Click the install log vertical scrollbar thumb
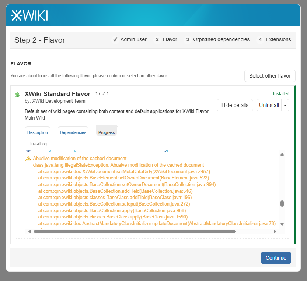This screenshot has height=281, width=307. click(x=282, y=203)
